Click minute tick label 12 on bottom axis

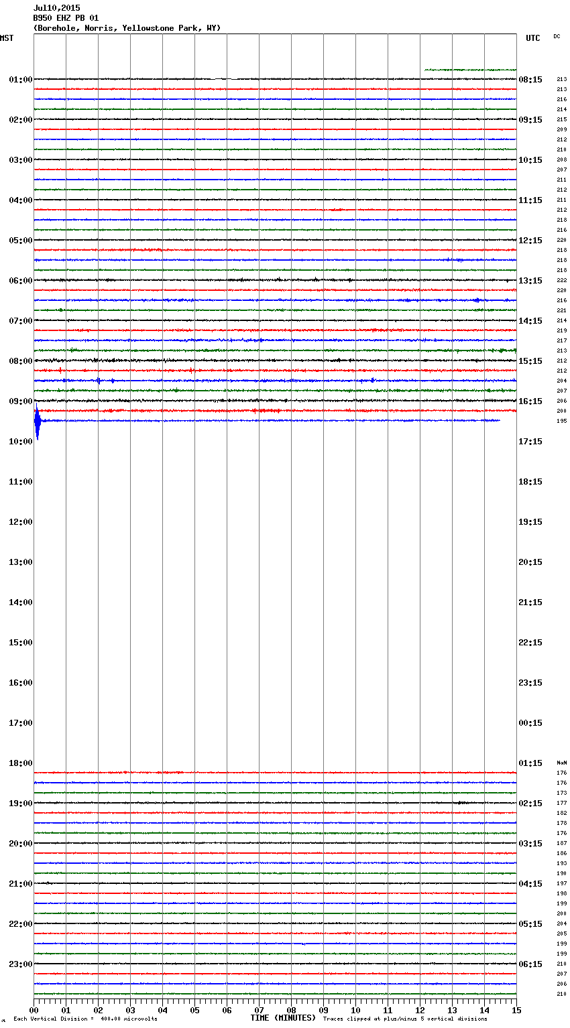[420, 1010]
